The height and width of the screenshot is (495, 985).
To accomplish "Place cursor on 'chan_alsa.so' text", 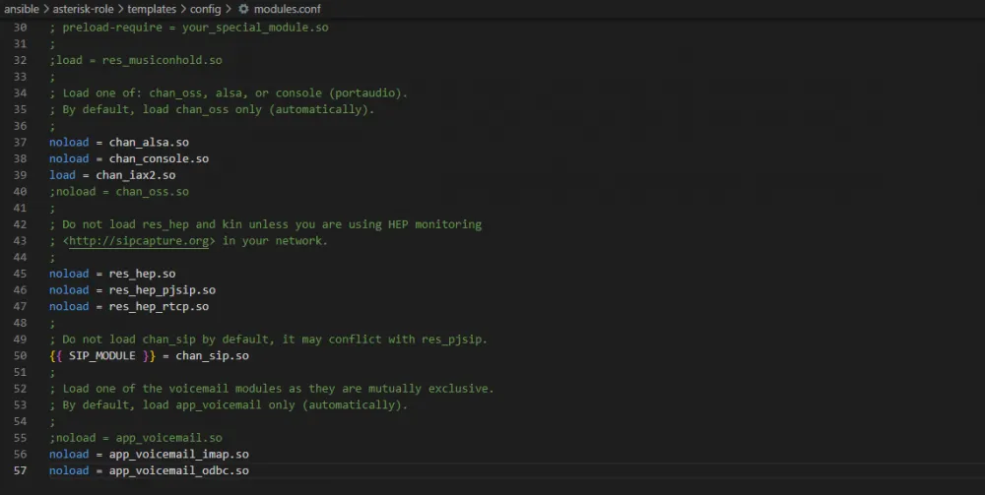I will 149,143.
